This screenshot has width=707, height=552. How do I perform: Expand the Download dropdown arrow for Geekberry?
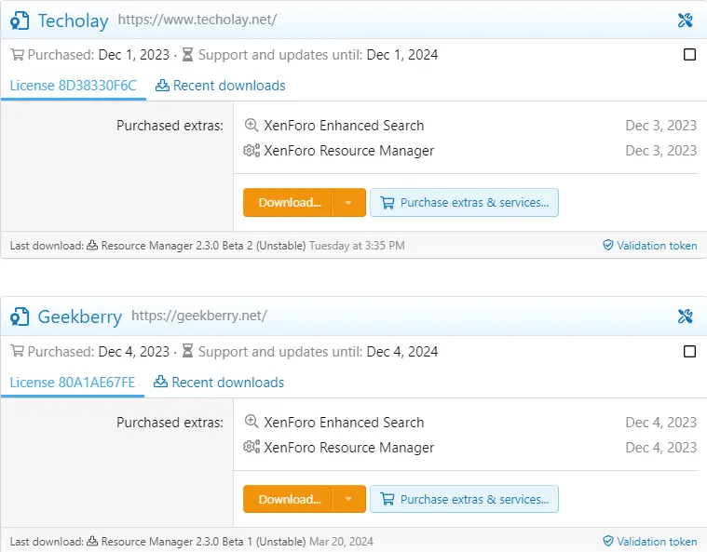click(348, 499)
